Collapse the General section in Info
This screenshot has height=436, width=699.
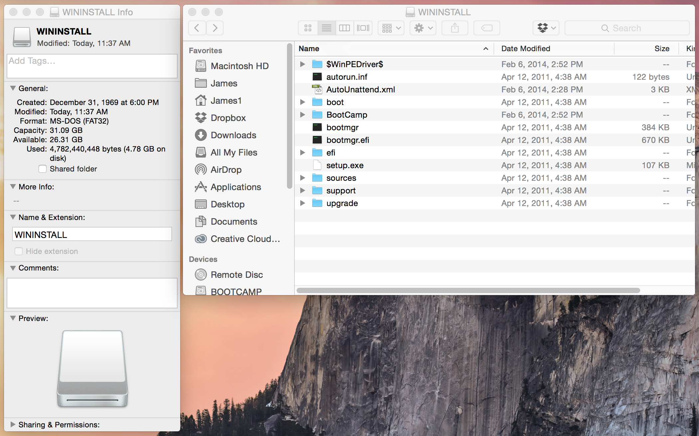[x=13, y=88]
